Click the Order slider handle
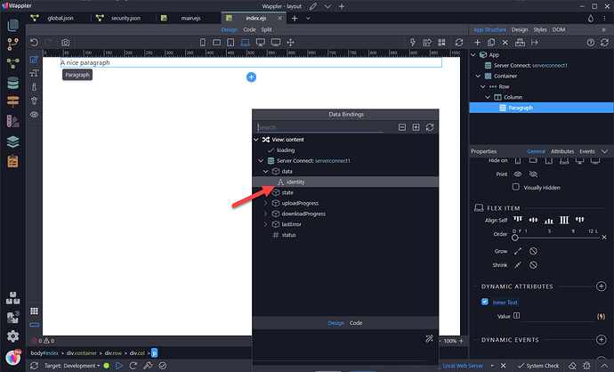This screenshot has height=372, width=614. (515, 238)
